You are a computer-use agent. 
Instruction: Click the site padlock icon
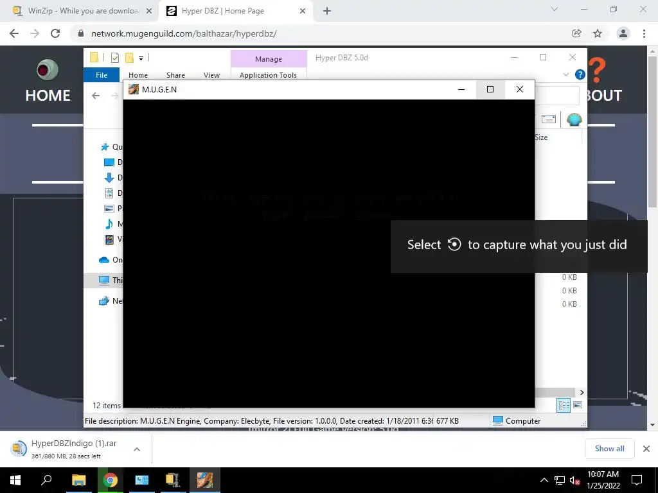point(81,33)
